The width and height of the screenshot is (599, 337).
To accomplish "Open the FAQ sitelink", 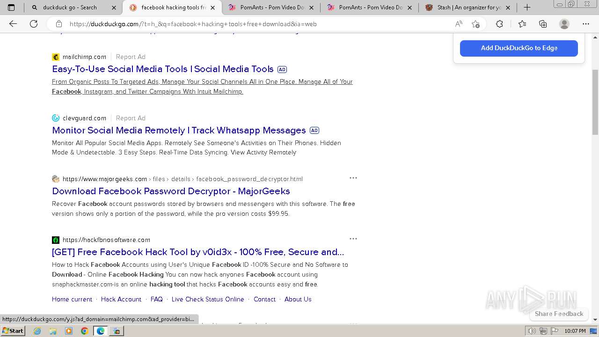I will (157, 299).
